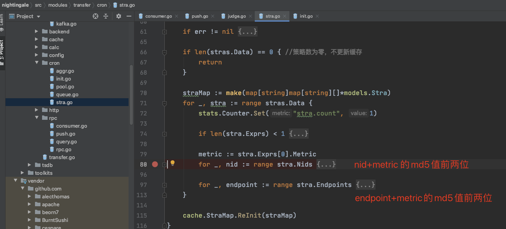Image resolution: width=506 pixels, height=229 pixels.
Task: Collapse the rpc folder
Action: [x=37, y=118]
